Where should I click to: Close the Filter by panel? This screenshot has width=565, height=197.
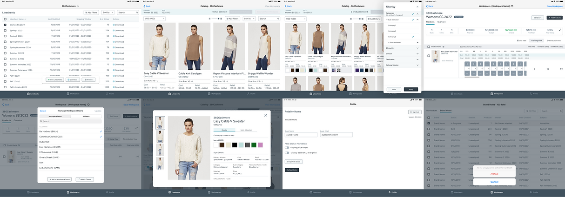tap(417, 7)
